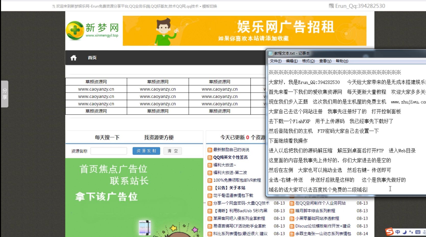
Task: Click 新 icon beside 某黑客网吧入侵系列
Action: 210,219
